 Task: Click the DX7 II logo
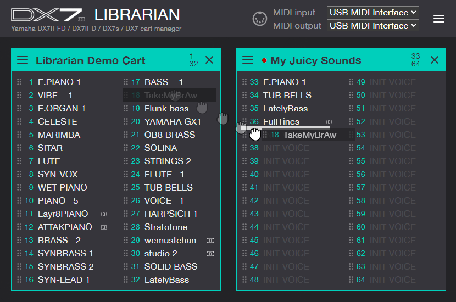(48, 15)
